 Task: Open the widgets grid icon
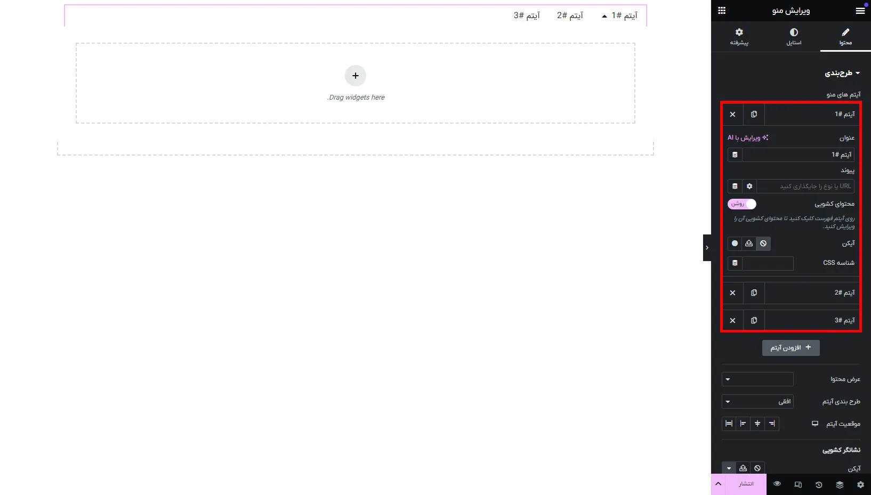[x=722, y=11]
